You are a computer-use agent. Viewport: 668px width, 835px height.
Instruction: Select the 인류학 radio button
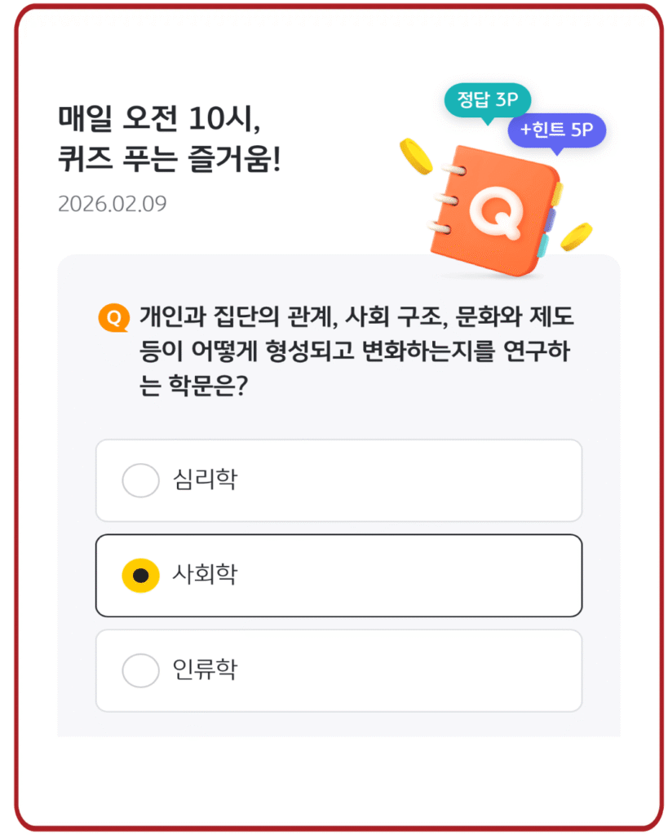click(140, 671)
